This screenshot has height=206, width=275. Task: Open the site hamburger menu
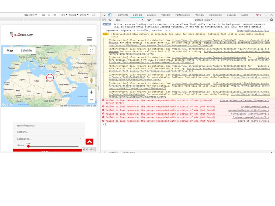point(89,39)
